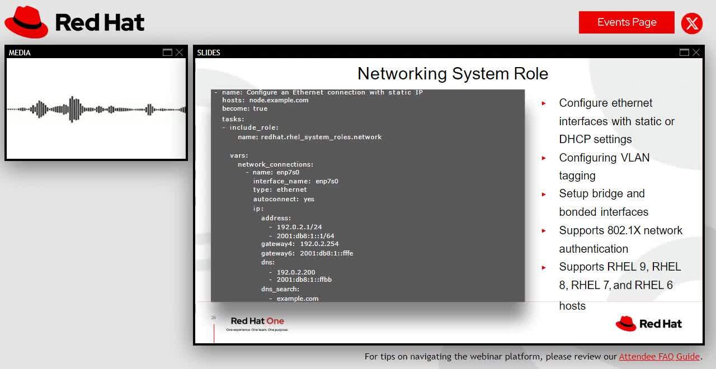Viewport: 716px width, 369px height.
Task: Click the 'Supports 802.1X network authentication' bullet
Action: [620, 239]
